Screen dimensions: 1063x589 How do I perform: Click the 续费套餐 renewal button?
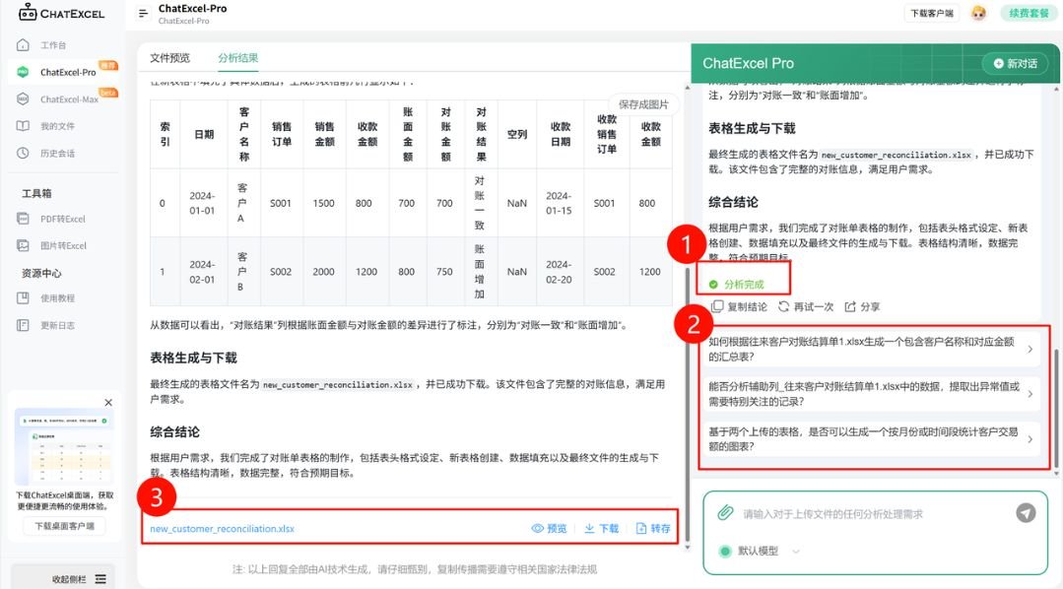click(x=1029, y=13)
